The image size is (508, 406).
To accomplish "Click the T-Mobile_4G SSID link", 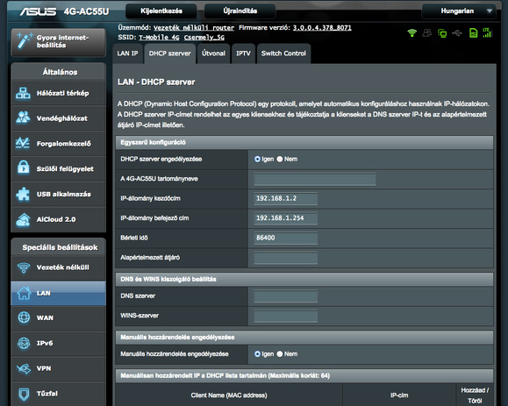I will point(159,38).
